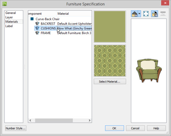Open the Label panel
The height and width of the screenshot is (136, 171).
pos(9,26)
